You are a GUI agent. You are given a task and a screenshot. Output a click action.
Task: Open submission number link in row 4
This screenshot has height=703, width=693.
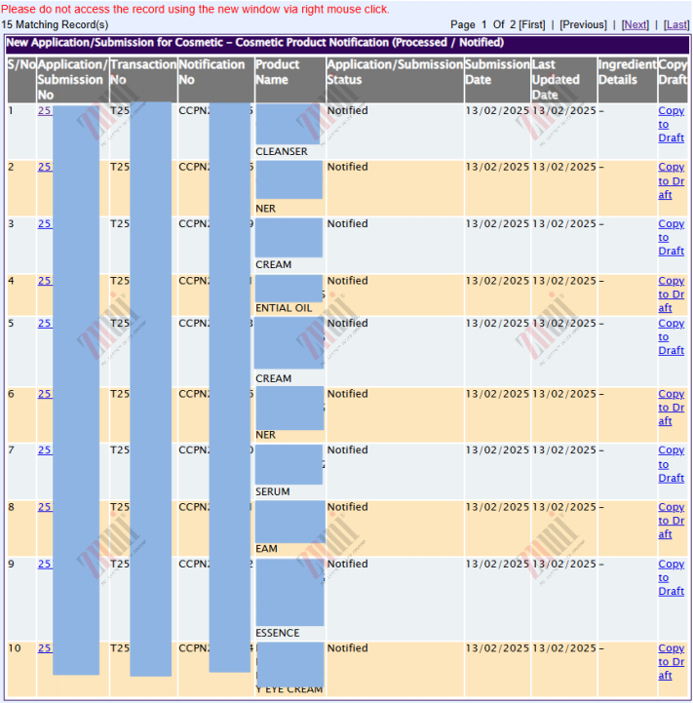pos(45,281)
